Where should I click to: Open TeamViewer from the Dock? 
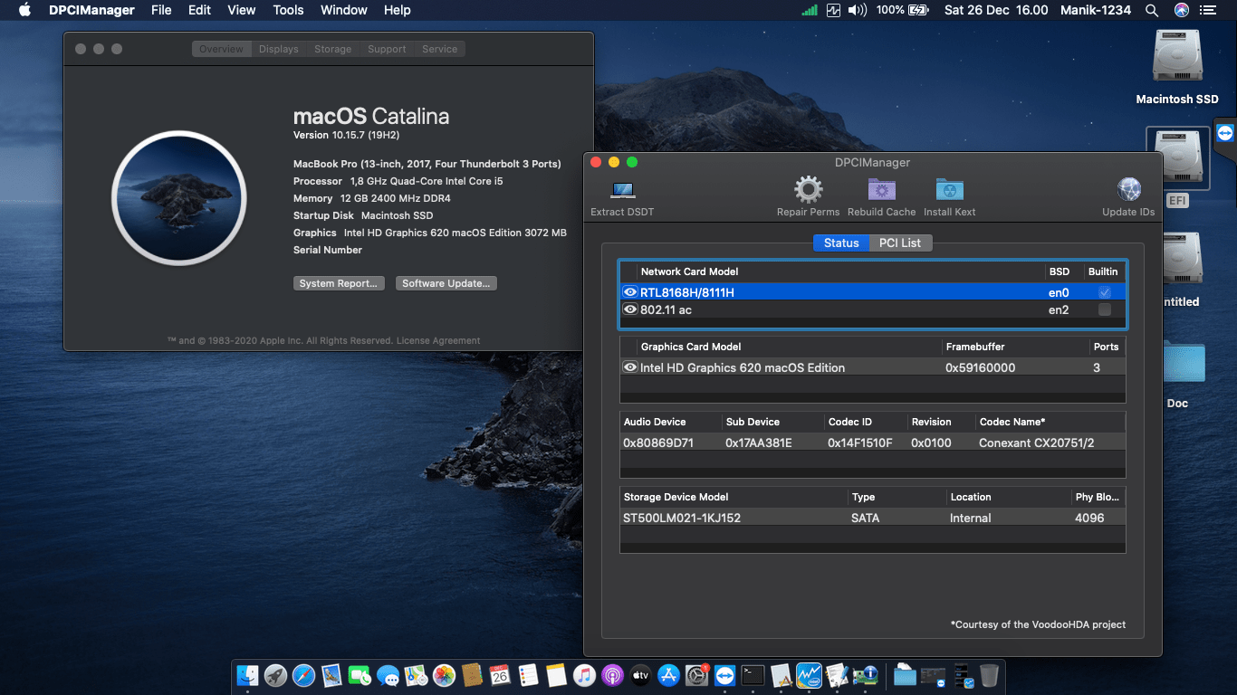point(724,675)
